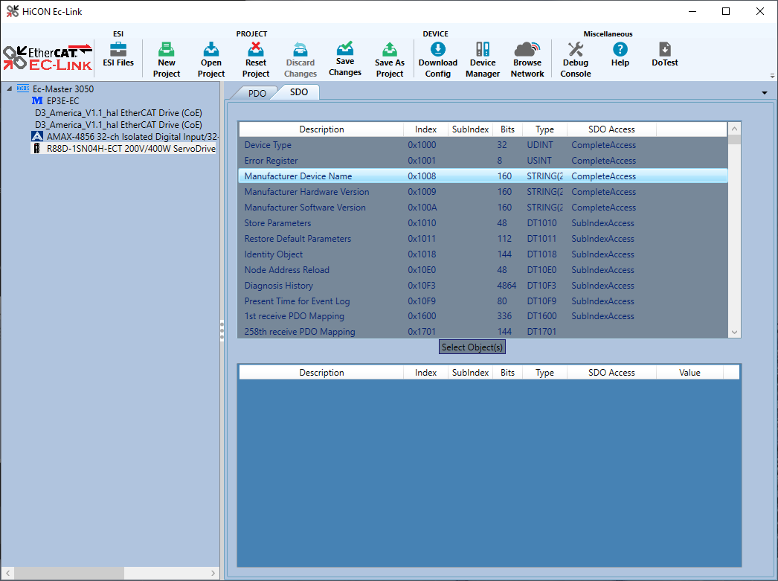Select the EP3E-EC device in tree
Viewport: 778px width, 581px height.
62,100
